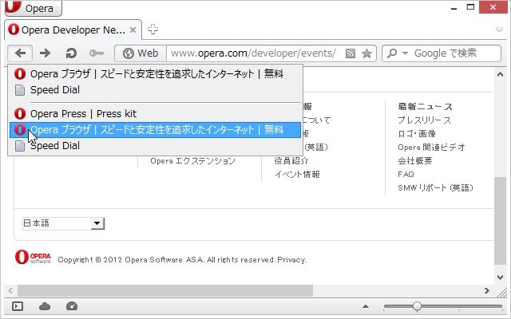Image resolution: width=511 pixels, height=319 pixels.
Task: Maximize the Opera window
Action: (470, 7)
